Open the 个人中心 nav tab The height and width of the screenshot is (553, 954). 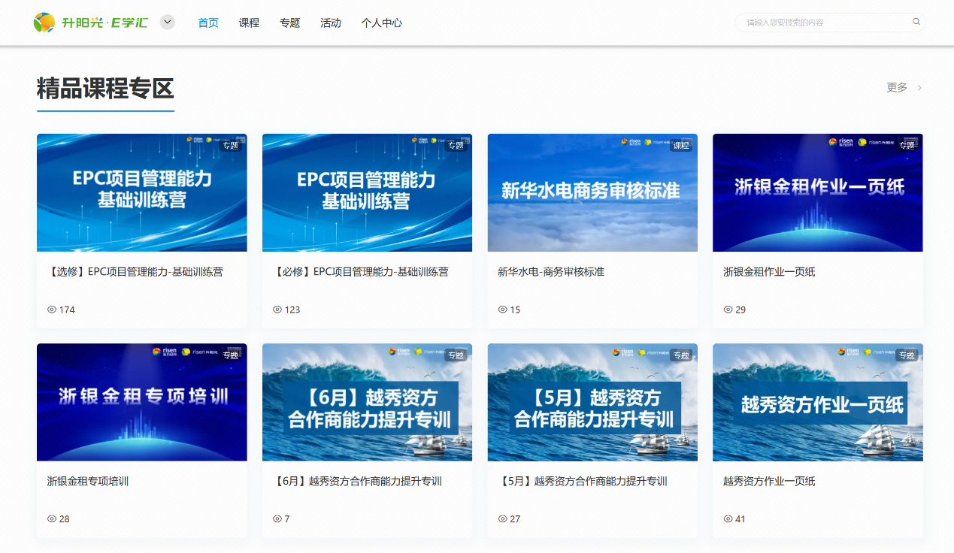(381, 23)
